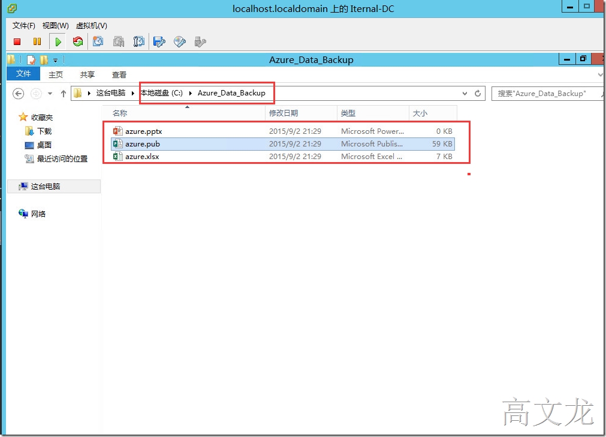Screen dimensions: 606x437
Task: Select the azure.xlsx file name
Action: pos(142,157)
